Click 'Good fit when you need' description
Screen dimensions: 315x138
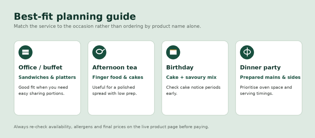43,90
